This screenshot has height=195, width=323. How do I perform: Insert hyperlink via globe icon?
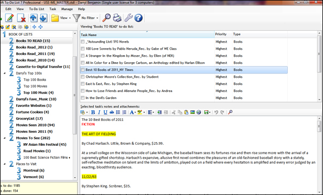(x=199, y=112)
